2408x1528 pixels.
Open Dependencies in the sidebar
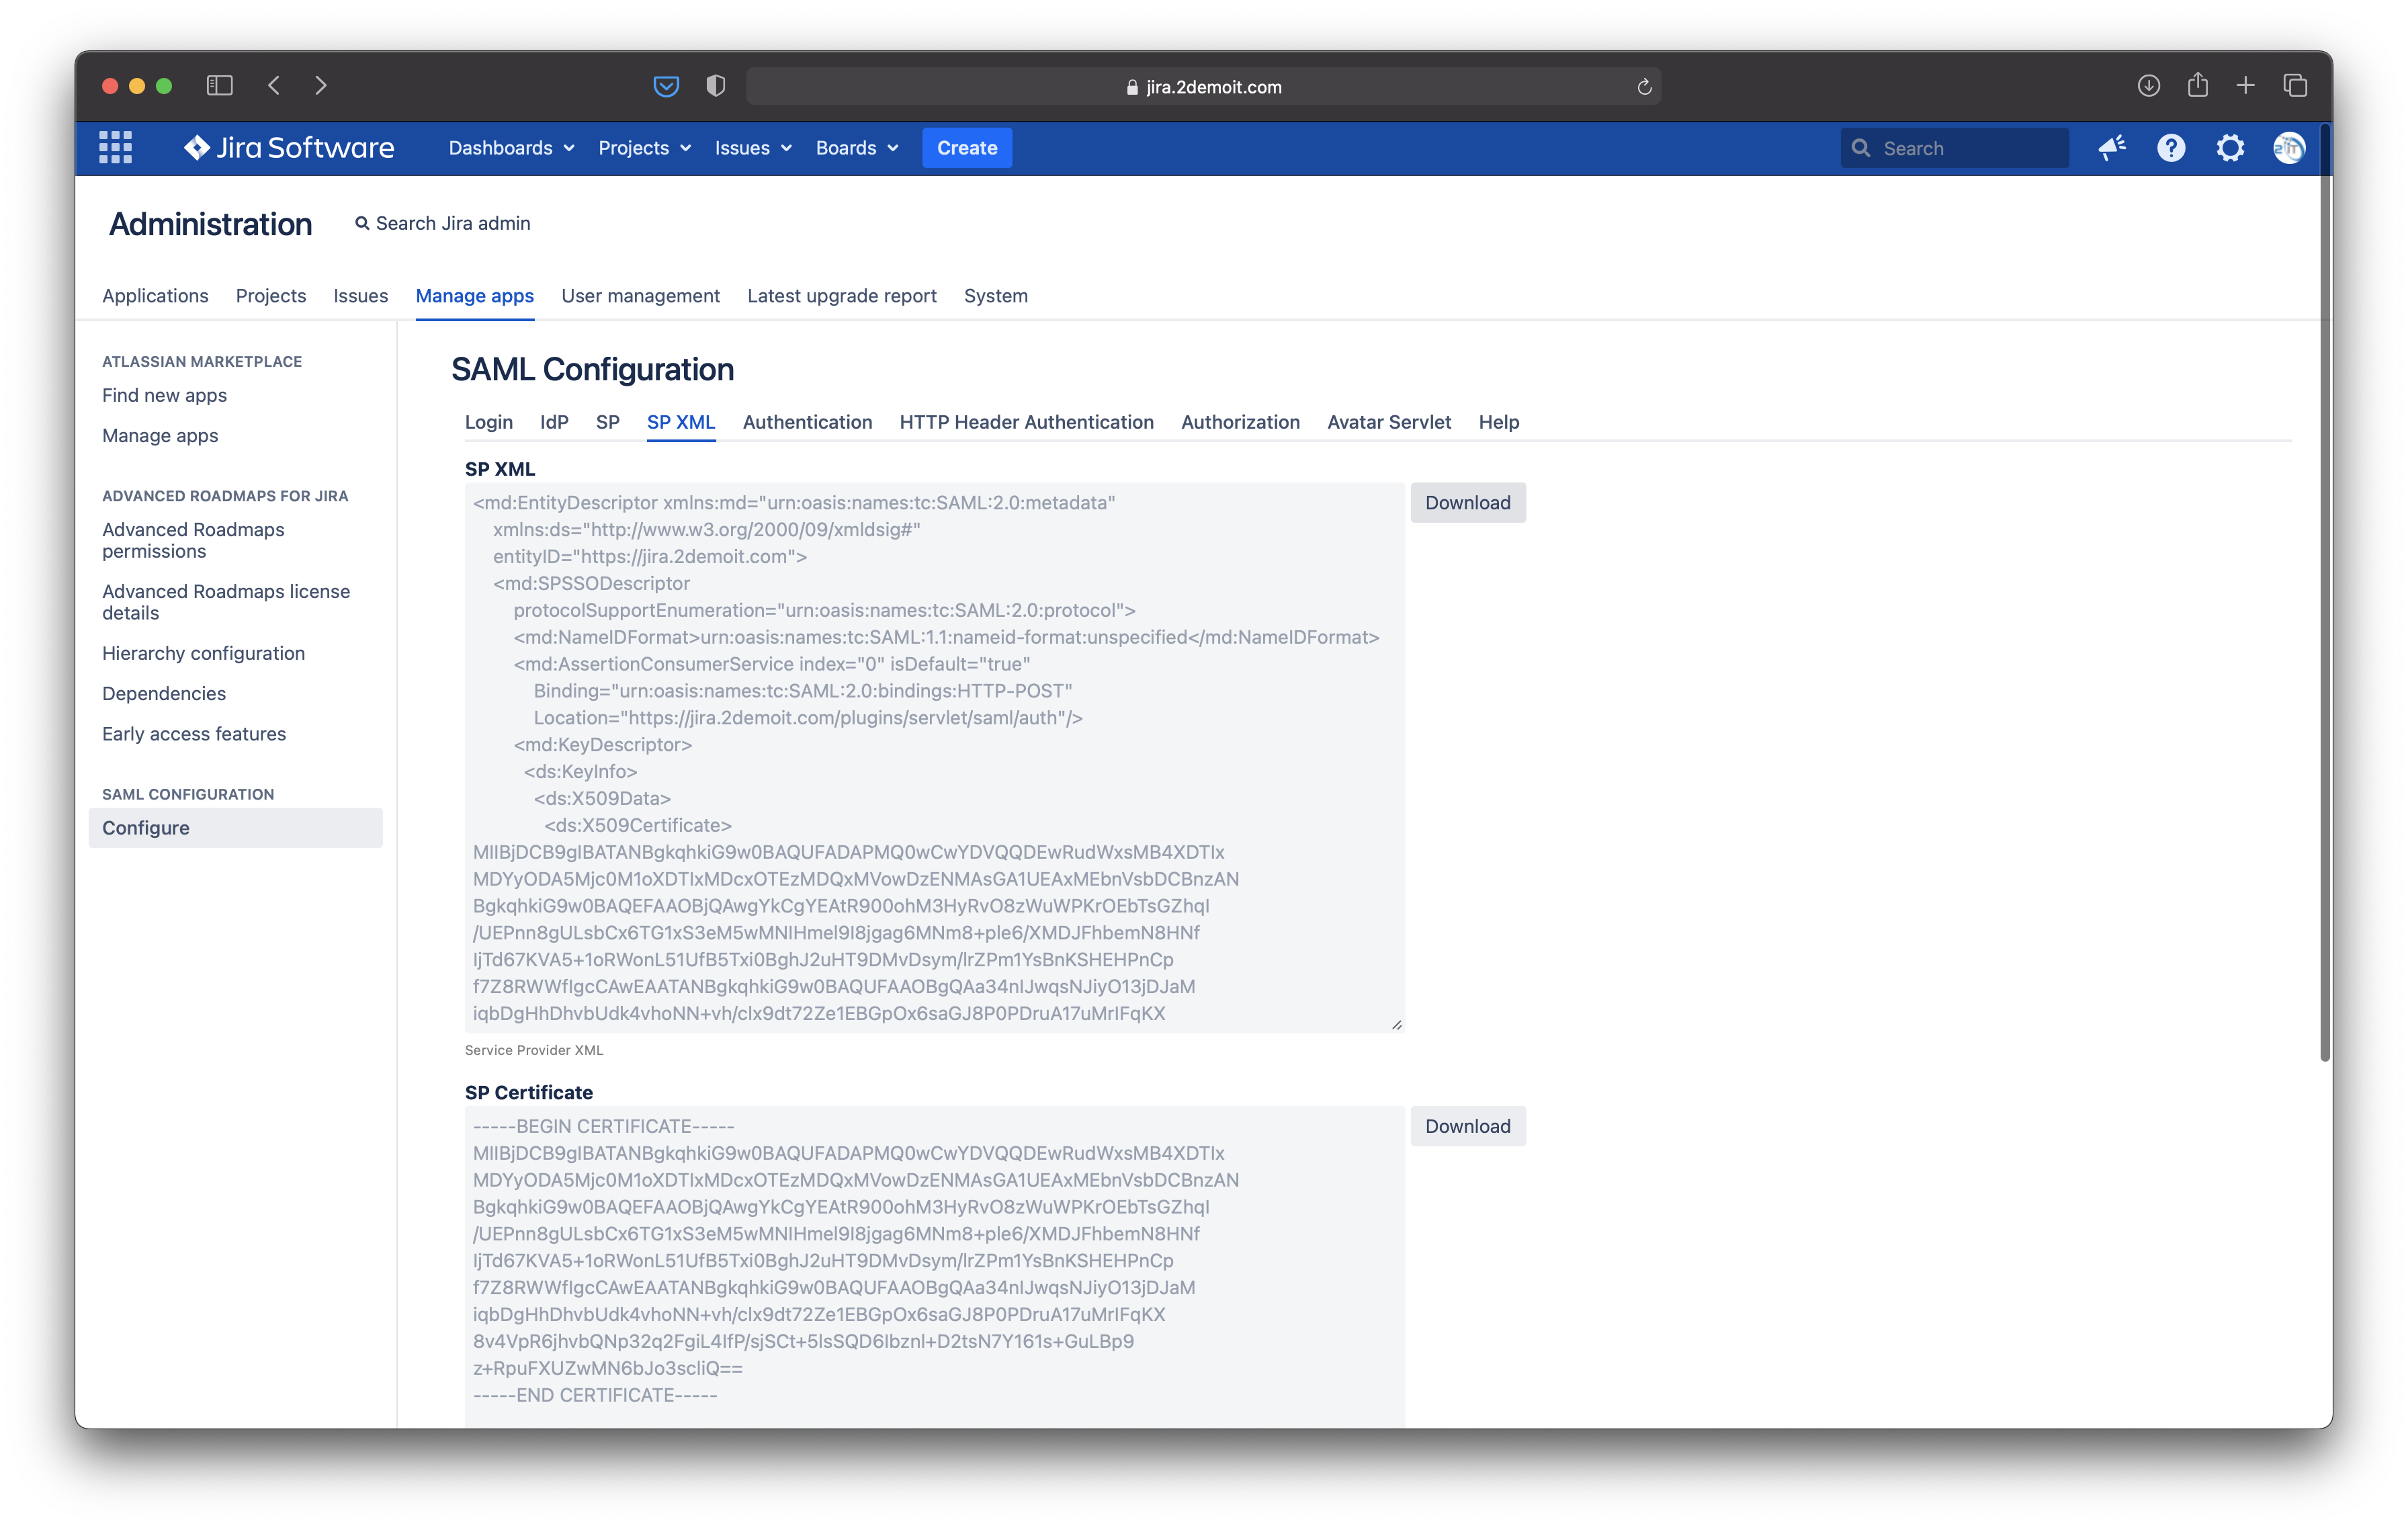tap(164, 693)
